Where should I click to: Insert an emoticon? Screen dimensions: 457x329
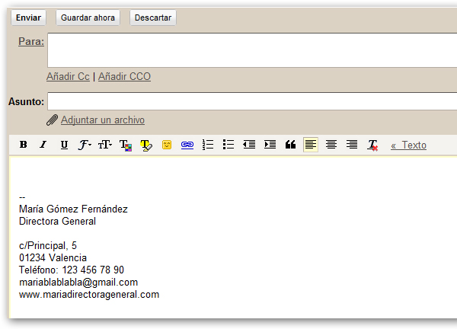167,145
